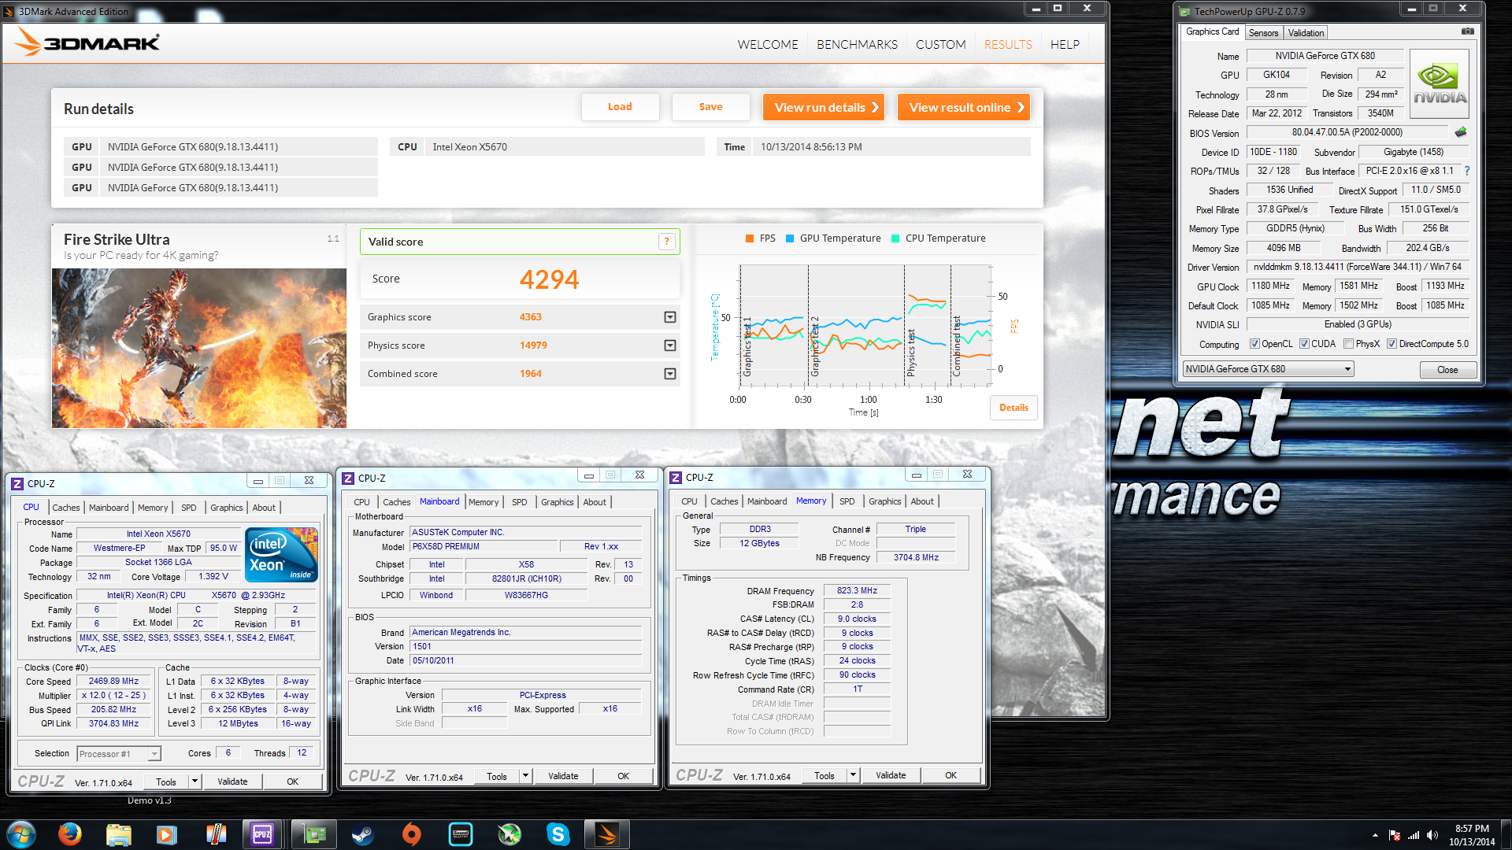Click the GPU-Z title bar icon
The width and height of the screenshot is (1512, 850).
(x=1185, y=11)
